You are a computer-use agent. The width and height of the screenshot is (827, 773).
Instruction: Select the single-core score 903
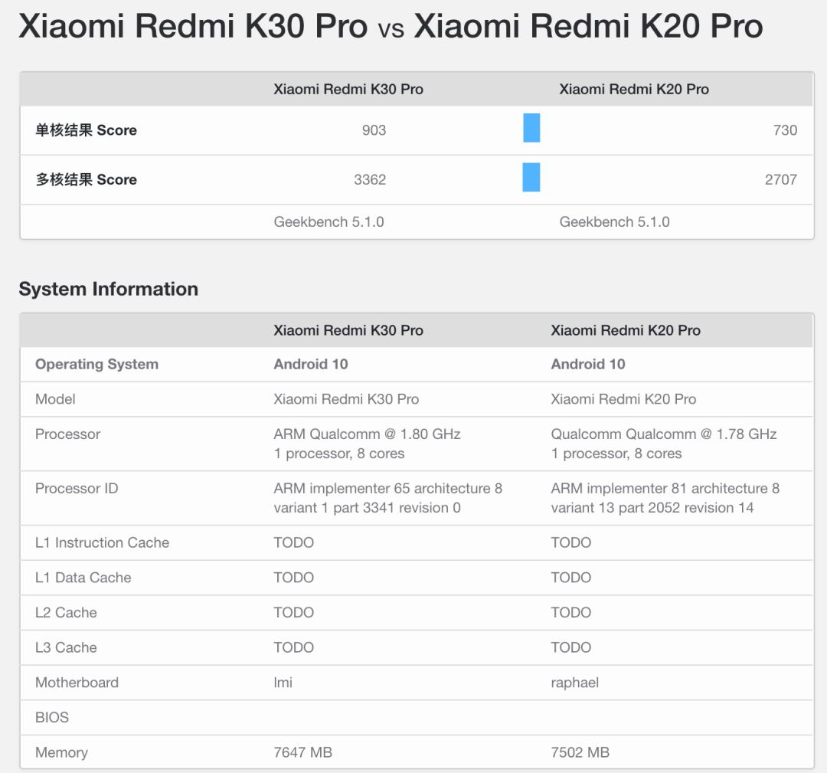click(374, 130)
